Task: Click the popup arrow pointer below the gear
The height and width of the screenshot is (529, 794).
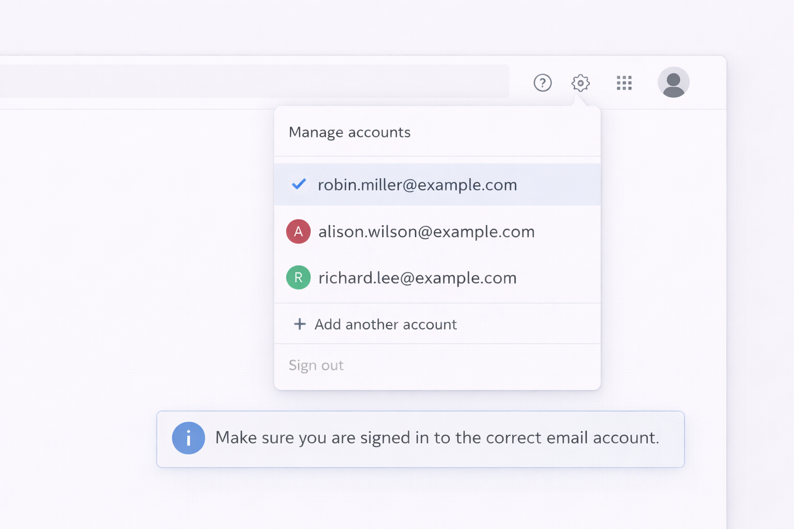Action: coord(580,101)
